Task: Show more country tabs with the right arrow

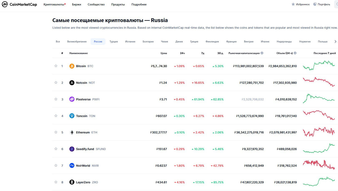Action: point(335,42)
